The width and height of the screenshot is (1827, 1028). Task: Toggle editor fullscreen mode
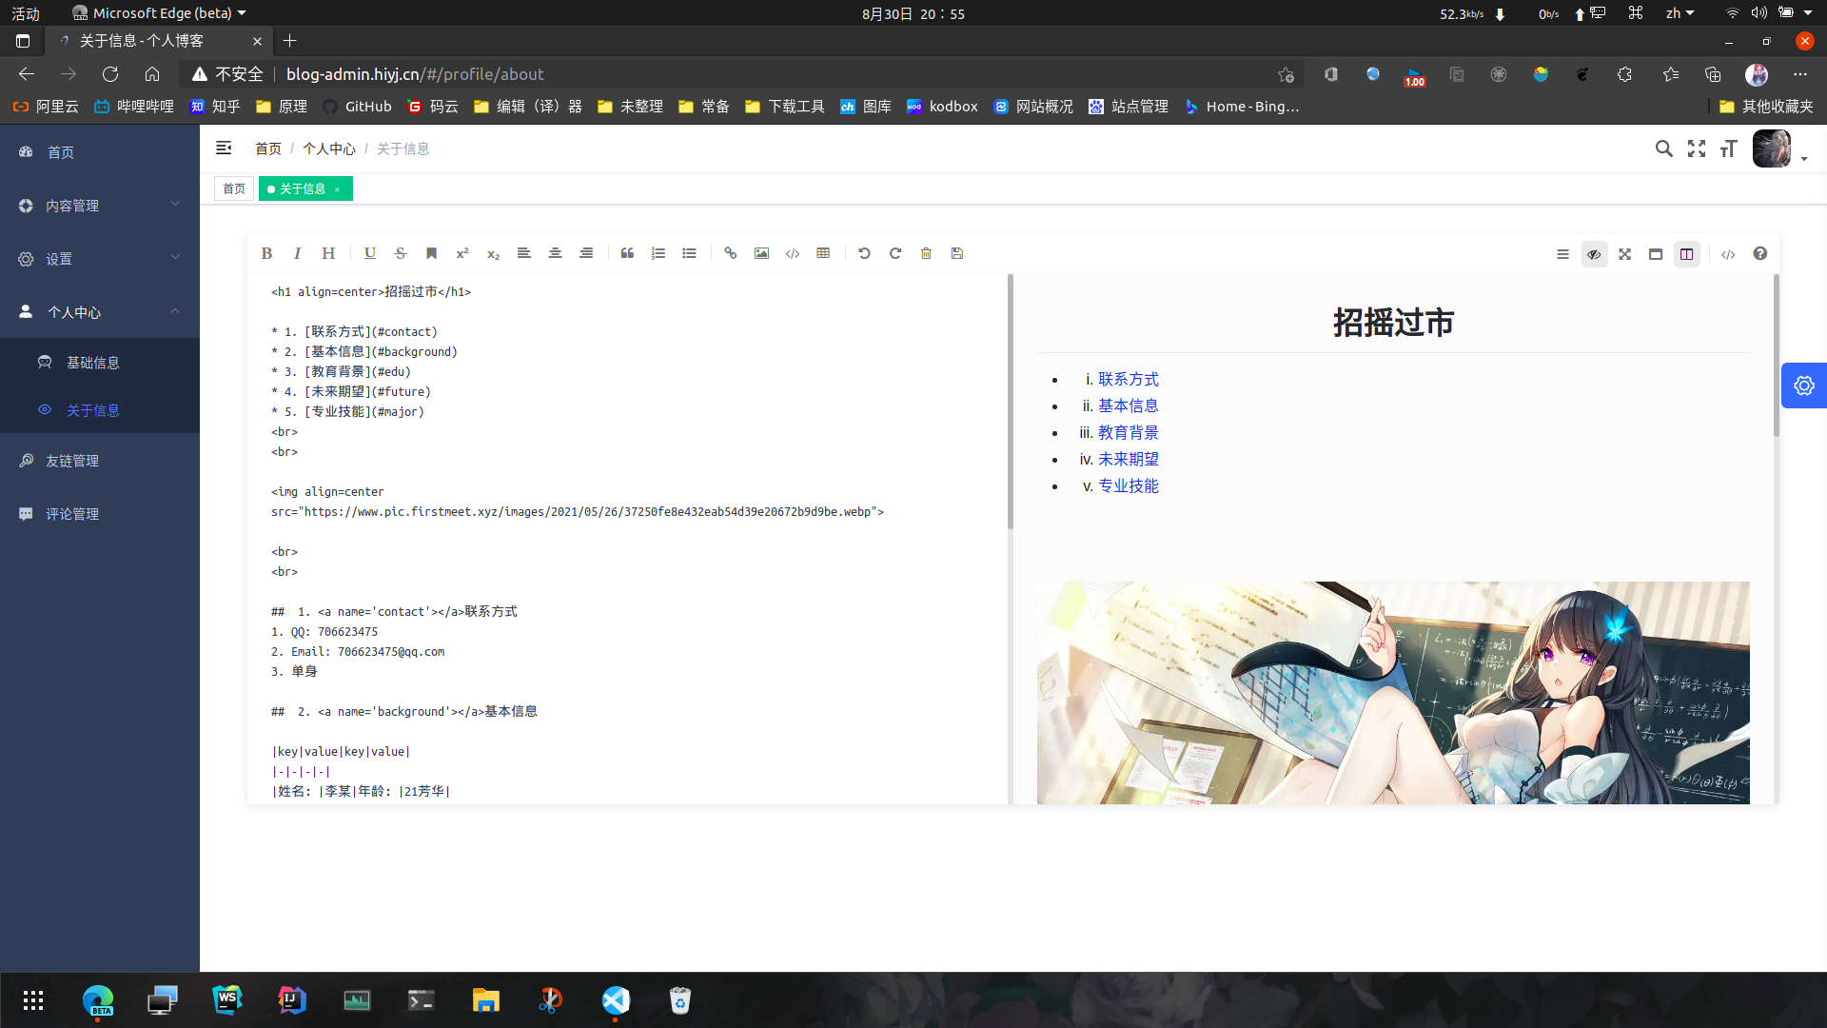pos(1624,254)
